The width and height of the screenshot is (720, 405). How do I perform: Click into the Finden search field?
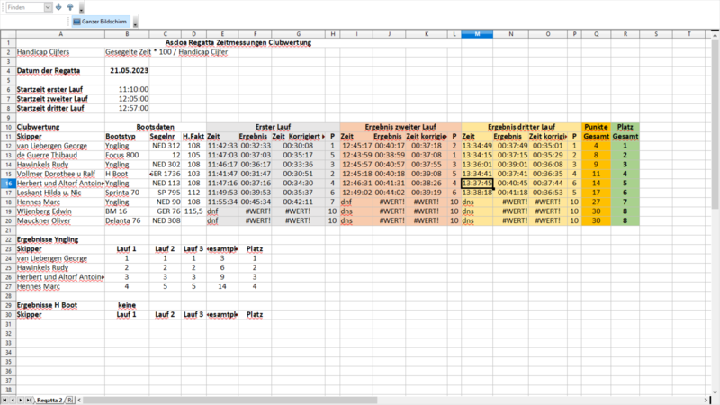[x=25, y=7]
